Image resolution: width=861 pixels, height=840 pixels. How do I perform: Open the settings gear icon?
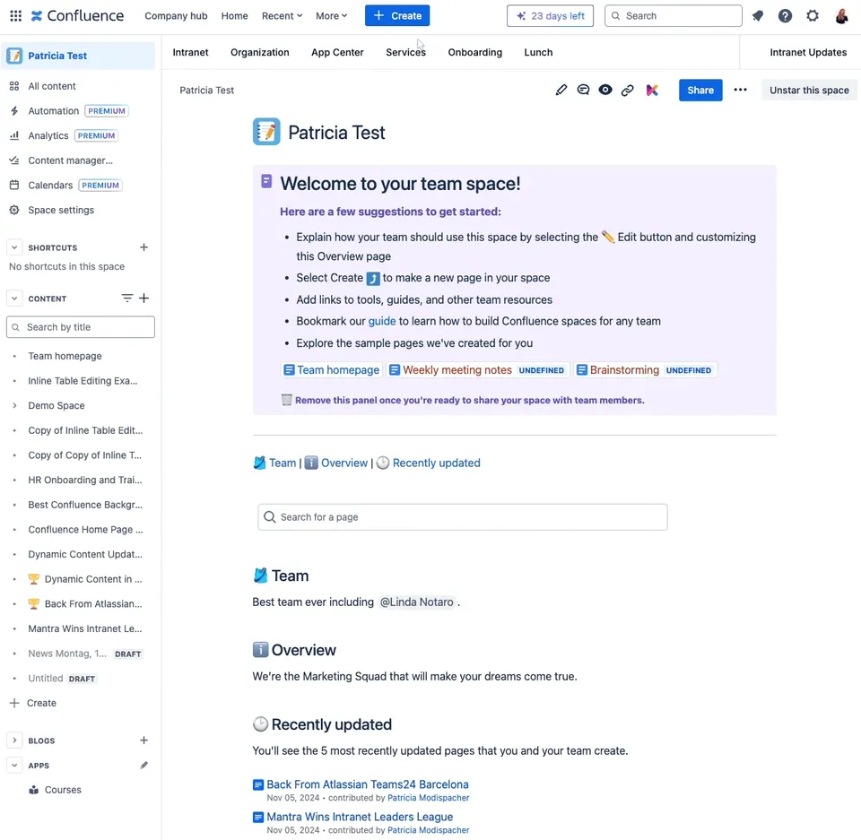click(x=813, y=16)
